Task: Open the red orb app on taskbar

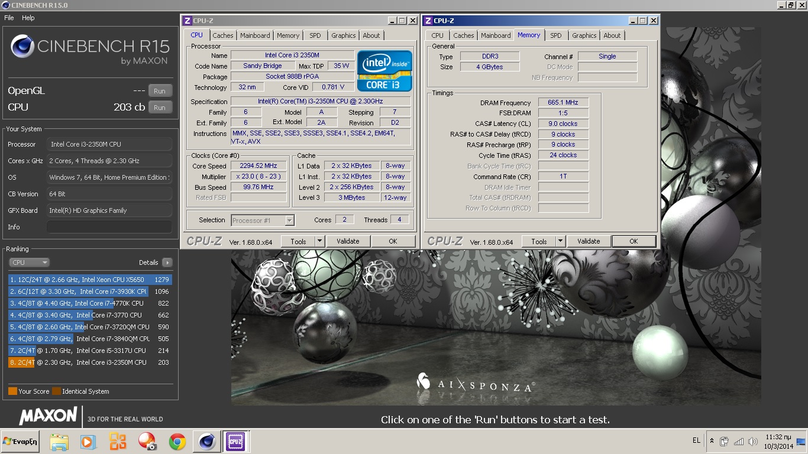Action: (147, 442)
